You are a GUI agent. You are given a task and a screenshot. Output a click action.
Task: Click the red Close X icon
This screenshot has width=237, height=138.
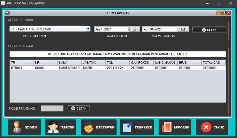206,127
